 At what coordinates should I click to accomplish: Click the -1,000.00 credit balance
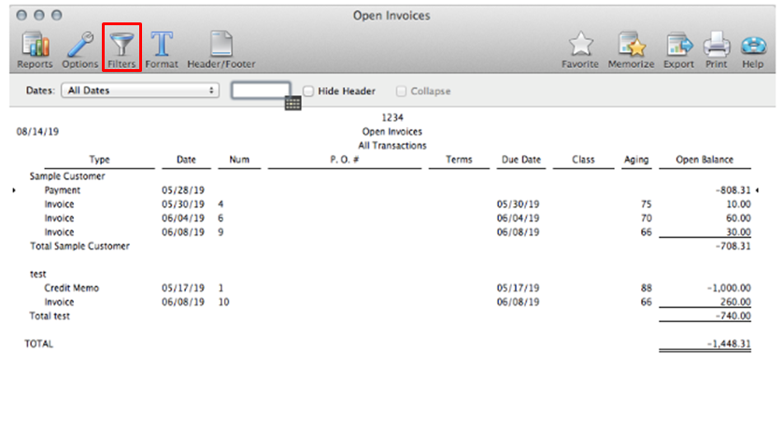(x=729, y=288)
